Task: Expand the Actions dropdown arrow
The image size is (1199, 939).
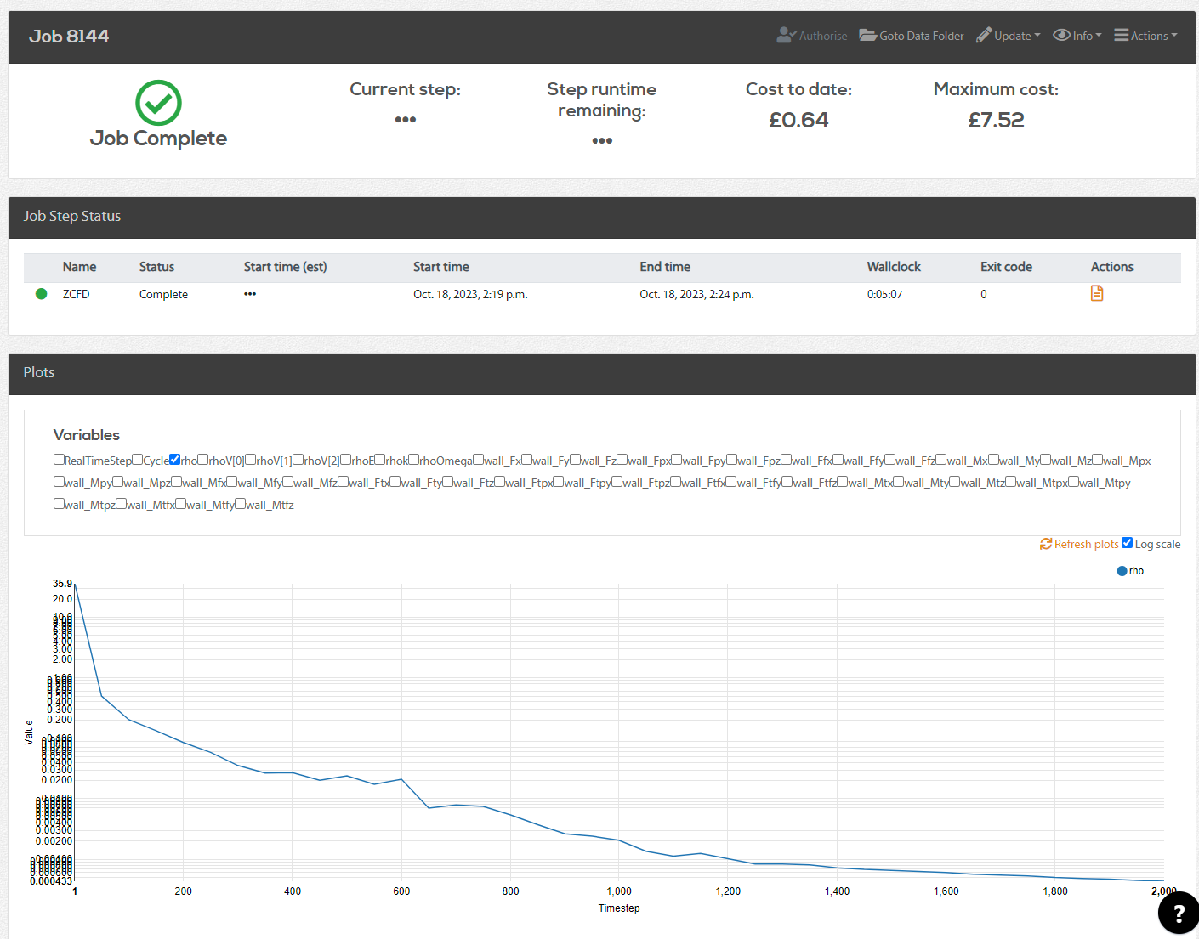Action: [1174, 36]
